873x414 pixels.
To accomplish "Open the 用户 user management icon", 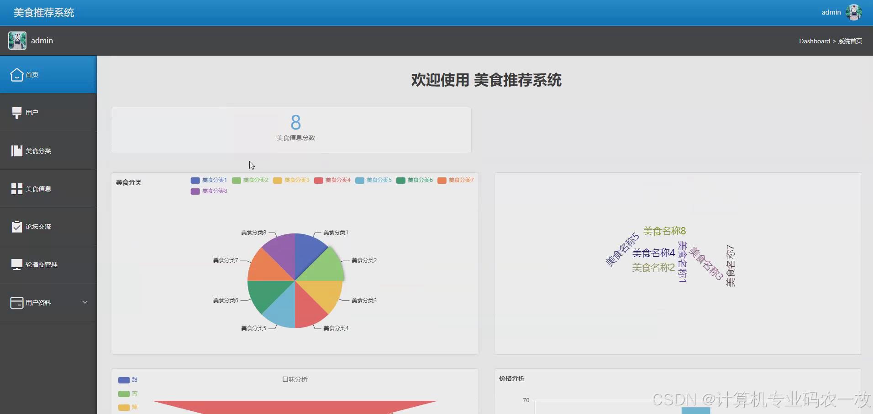I will [16, 112].
